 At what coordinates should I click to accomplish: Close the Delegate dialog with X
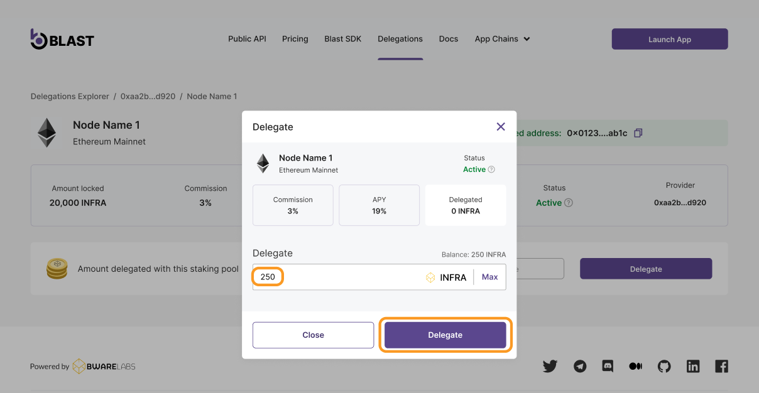(x=501, y=127)
